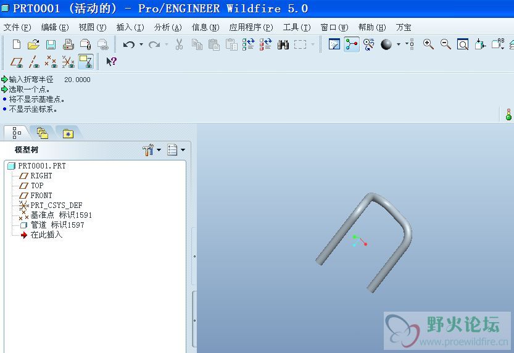Toggle datum plane display

coord(17,62)
